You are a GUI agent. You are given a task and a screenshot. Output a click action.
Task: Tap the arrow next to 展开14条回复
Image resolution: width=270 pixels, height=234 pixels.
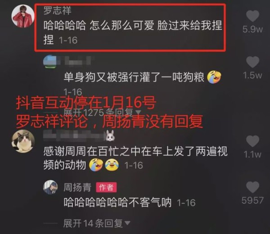127,223
